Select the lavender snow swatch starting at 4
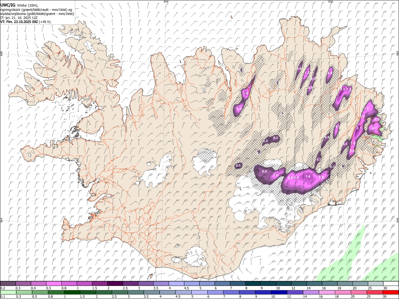 176,284
